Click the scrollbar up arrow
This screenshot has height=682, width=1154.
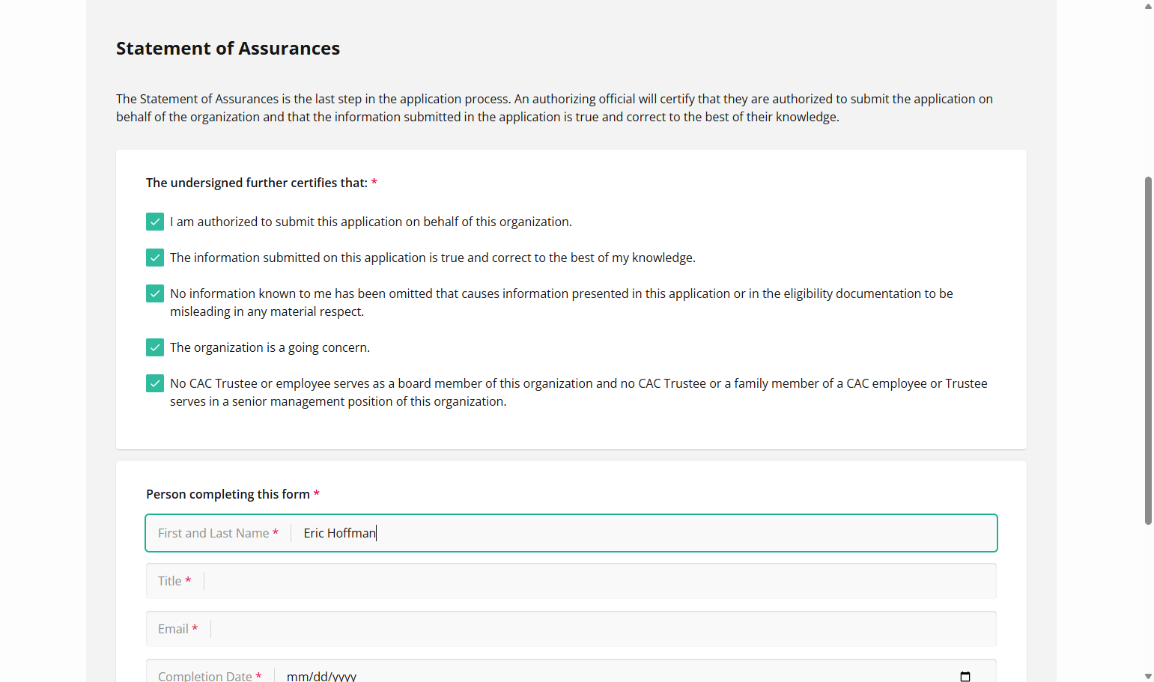click(x=1148, y=6)
